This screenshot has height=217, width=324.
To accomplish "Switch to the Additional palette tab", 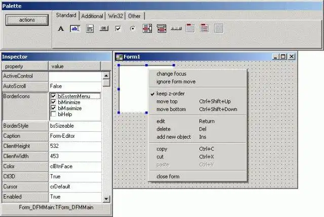I will pos(92,16).
